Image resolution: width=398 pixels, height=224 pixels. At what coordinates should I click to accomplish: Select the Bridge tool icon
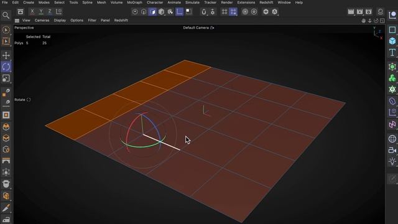click(x=6, y=161)
